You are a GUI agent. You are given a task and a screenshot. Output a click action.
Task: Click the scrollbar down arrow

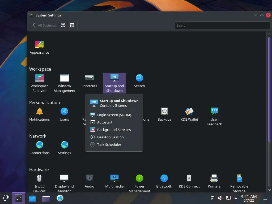click(269, 190)
